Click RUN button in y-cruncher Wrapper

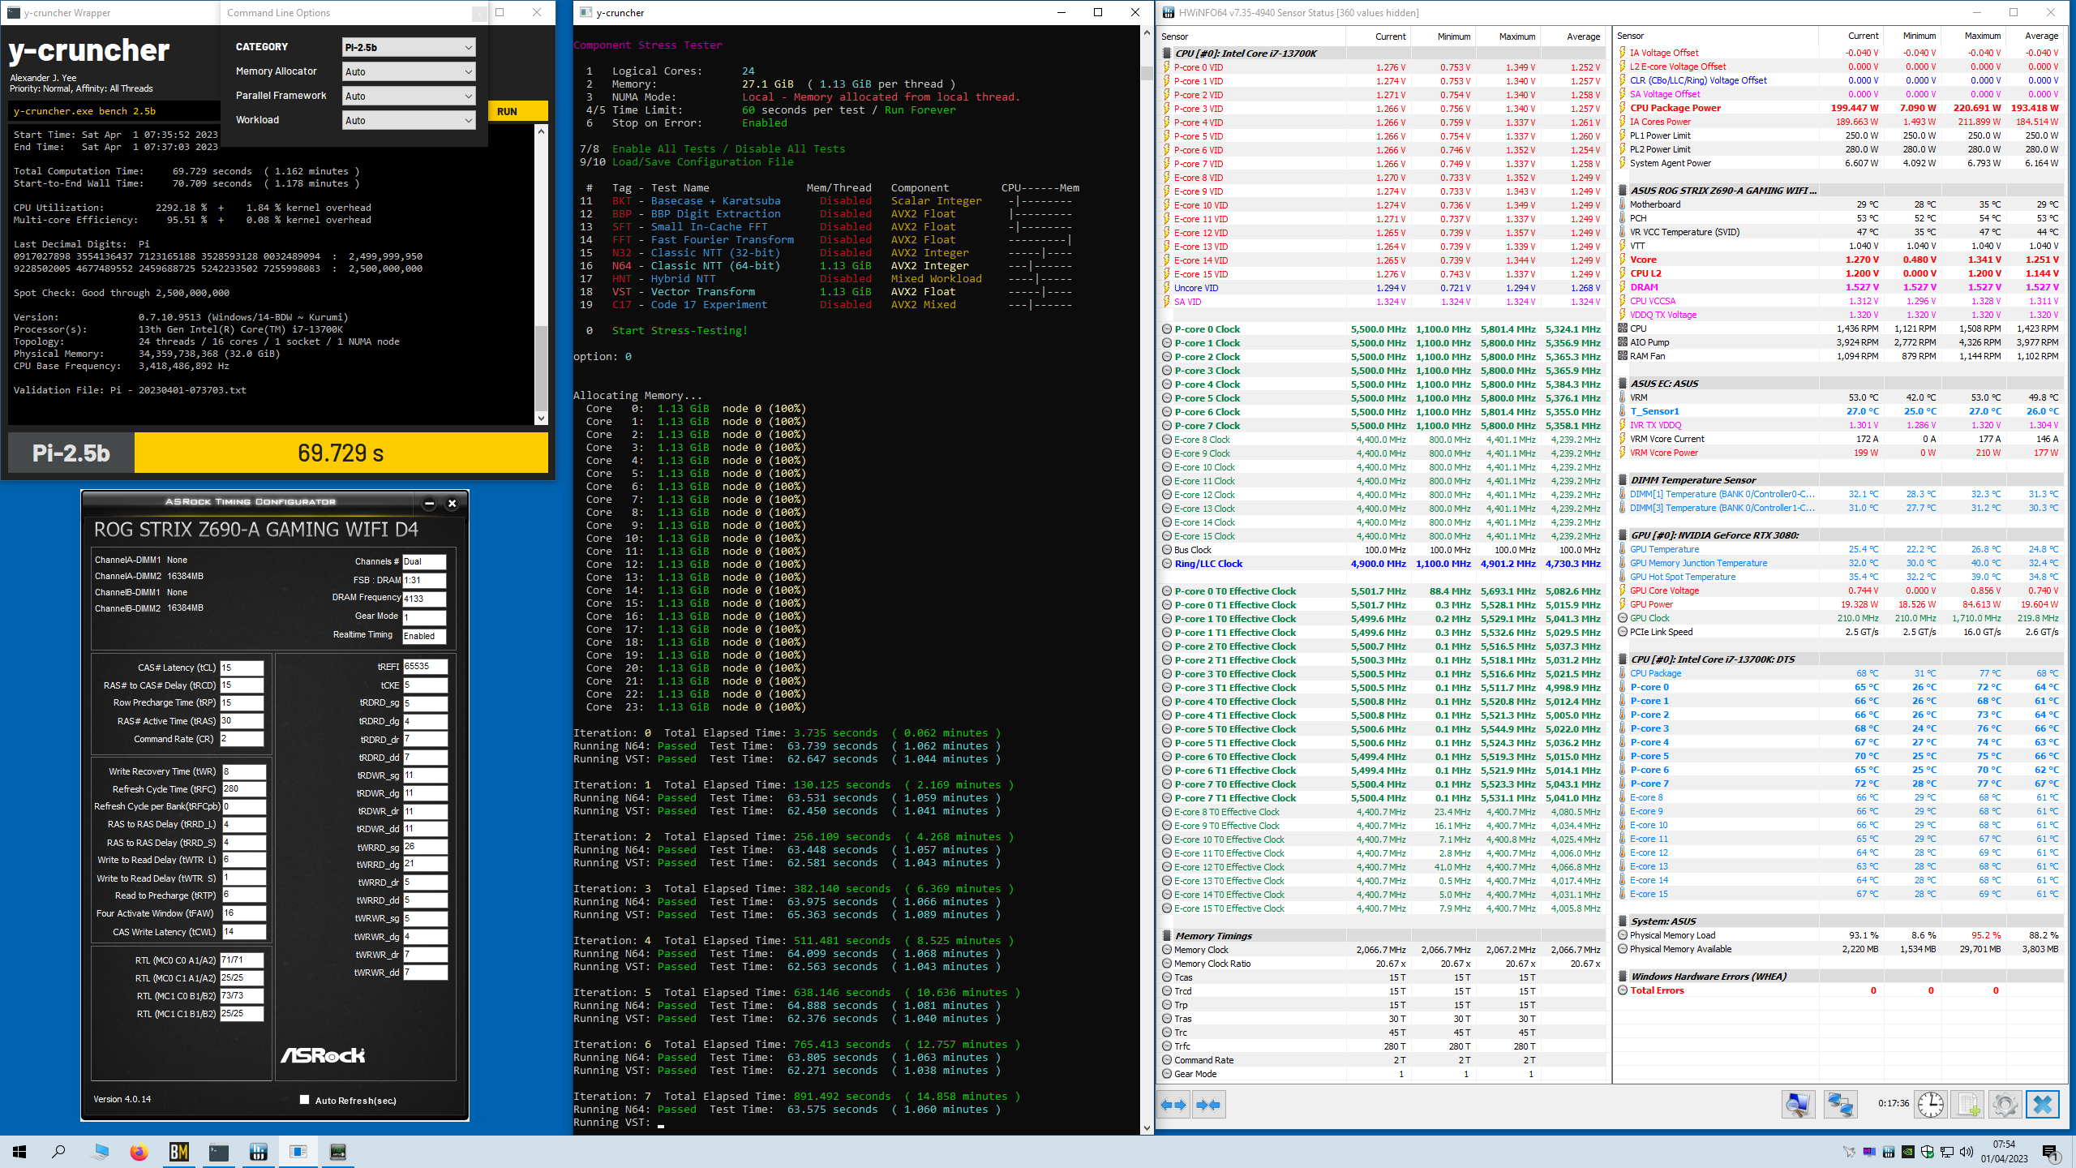[517, 111]
